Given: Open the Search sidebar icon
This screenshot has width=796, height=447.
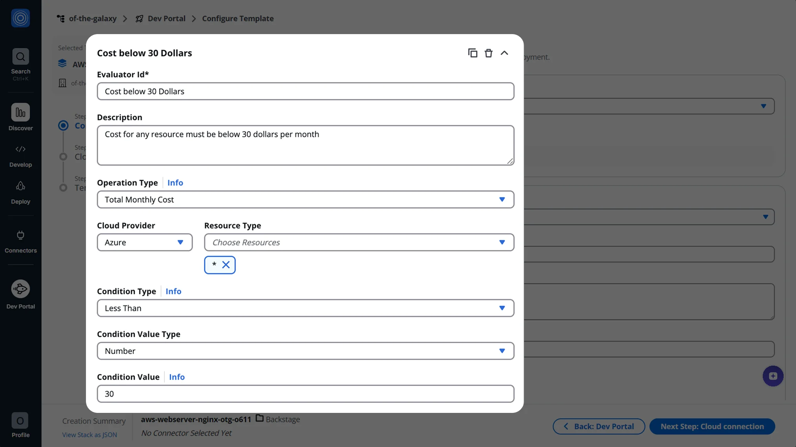Looking at the screenshot, I should click(x=20, y=57).
